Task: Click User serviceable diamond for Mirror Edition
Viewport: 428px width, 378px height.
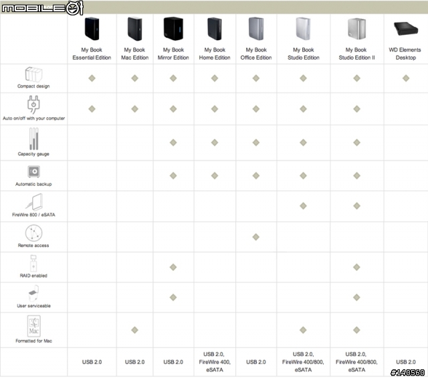Action: [173, 298]
